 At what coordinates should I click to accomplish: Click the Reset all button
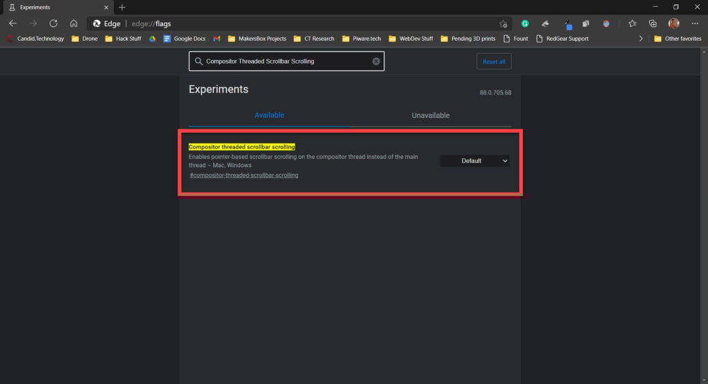(494, 61)
